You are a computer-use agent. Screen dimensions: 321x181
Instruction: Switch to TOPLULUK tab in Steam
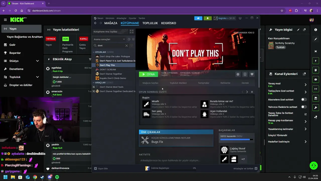tap(150, 23)
